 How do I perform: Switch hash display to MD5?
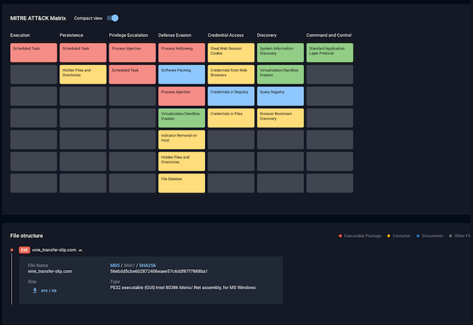pyautogui.click(x=115, y=265)
